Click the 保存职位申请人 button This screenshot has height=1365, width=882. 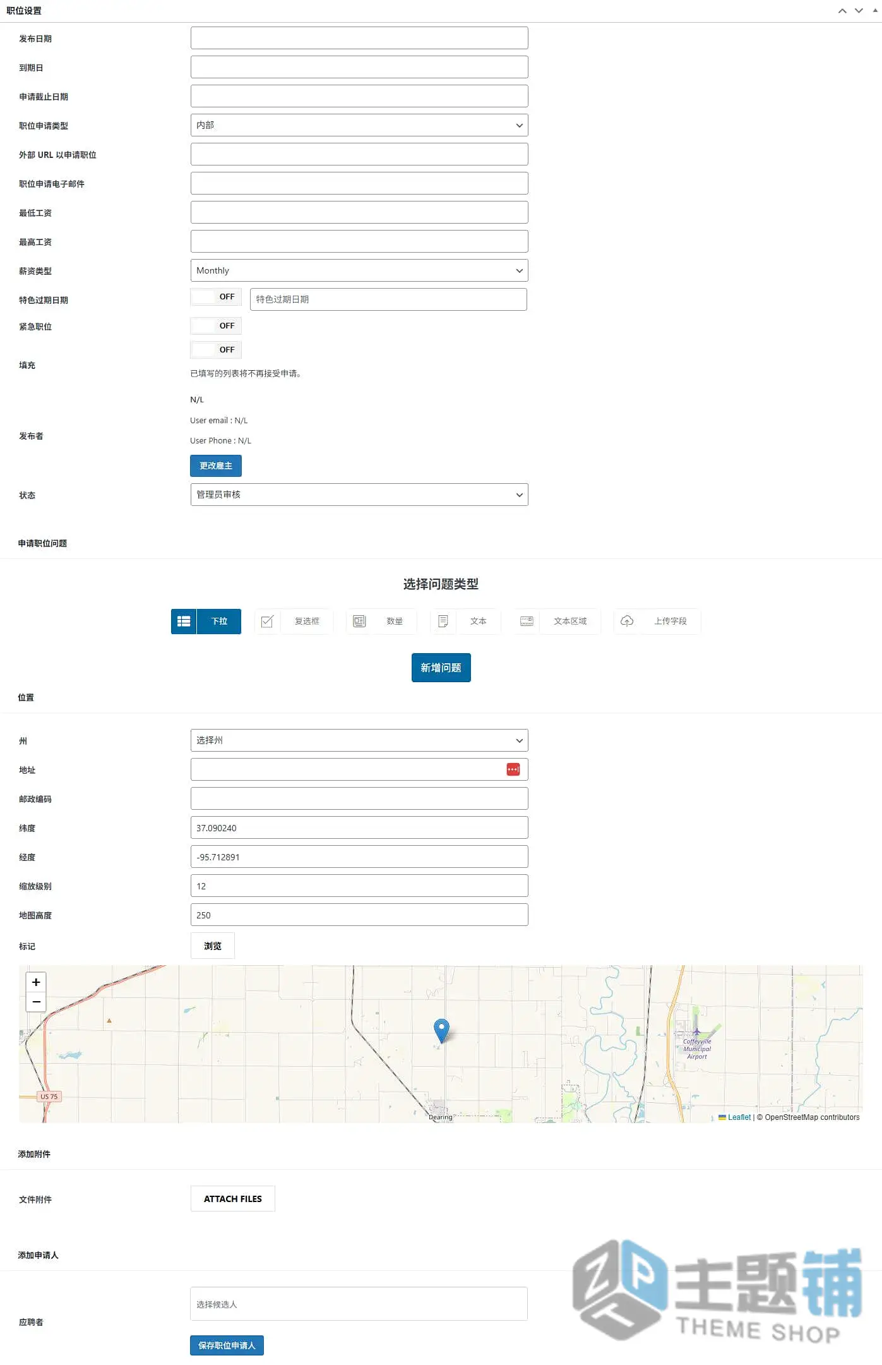click(x=227, y=1345)
